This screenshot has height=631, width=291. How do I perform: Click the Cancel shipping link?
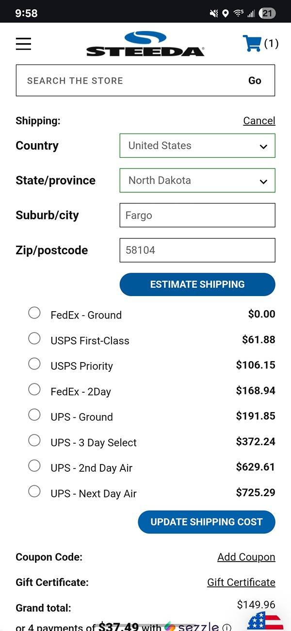pyautogui.click(x=259, y=120)
